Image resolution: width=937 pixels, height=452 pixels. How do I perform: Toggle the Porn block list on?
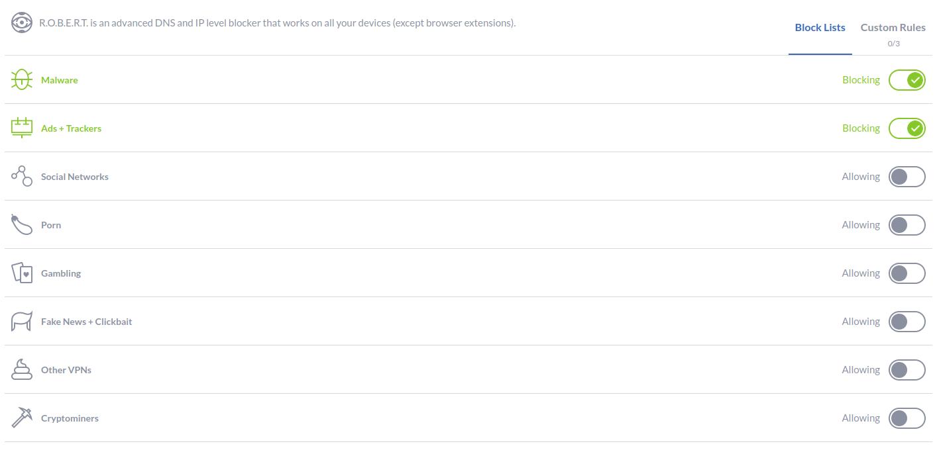tap(907, 225)
